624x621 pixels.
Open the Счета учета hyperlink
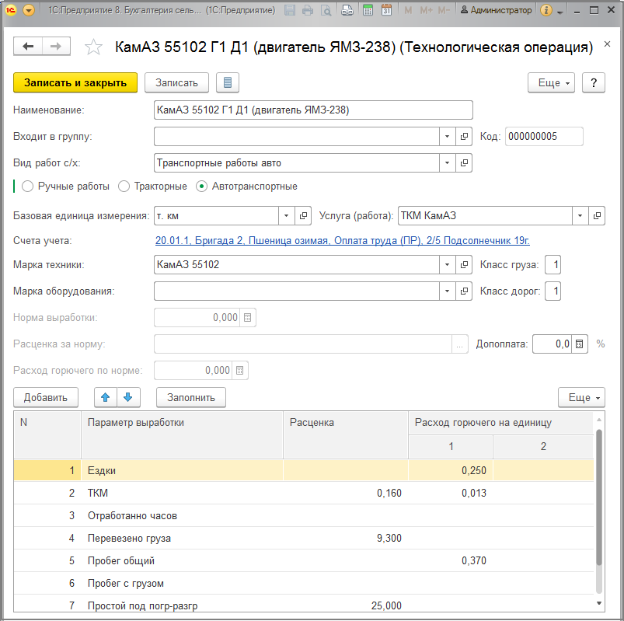[x=342, y=240]
